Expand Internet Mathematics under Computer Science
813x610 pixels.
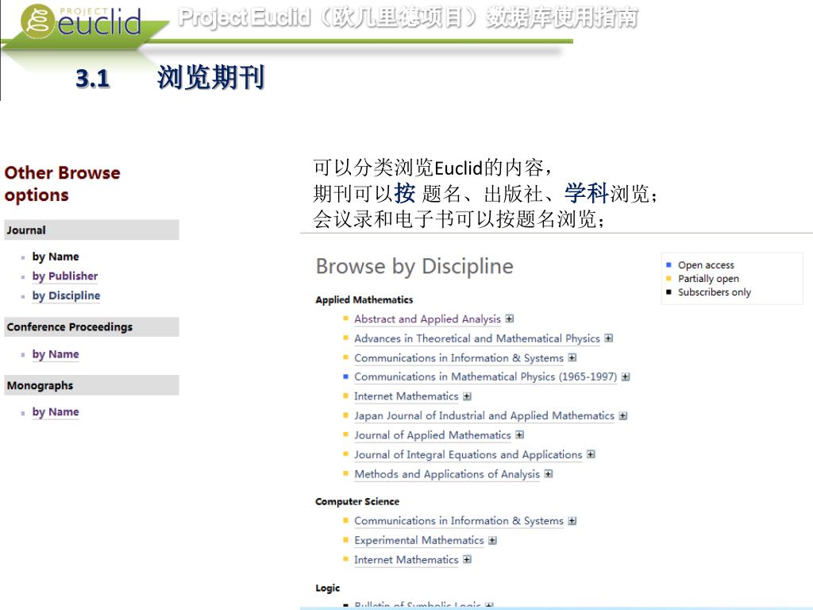point(467,559)
